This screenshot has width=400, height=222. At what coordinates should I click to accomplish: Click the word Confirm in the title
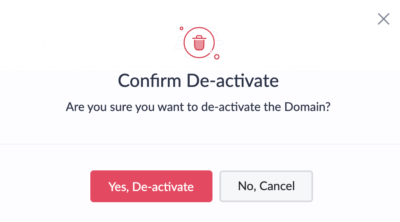tap(150, 80)
